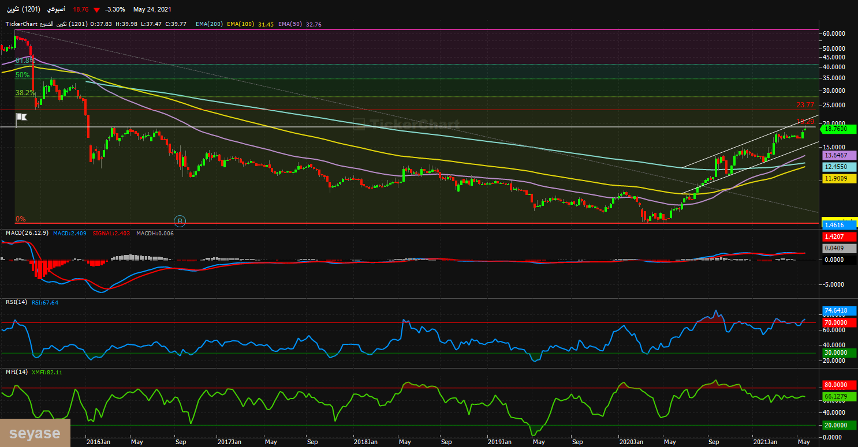The image size is (858, 447).
Task: Click the 2019Jan date on time axis
Action: pos(499,442)
